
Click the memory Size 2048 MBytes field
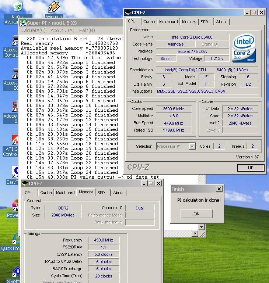click(x=63, y=215)
